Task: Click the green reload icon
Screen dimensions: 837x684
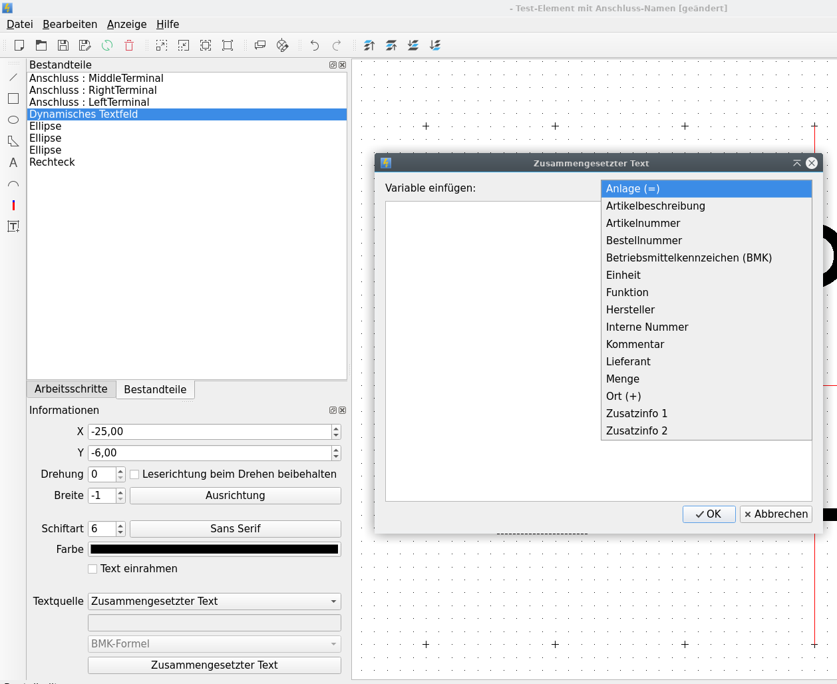Action: point(107,45)
